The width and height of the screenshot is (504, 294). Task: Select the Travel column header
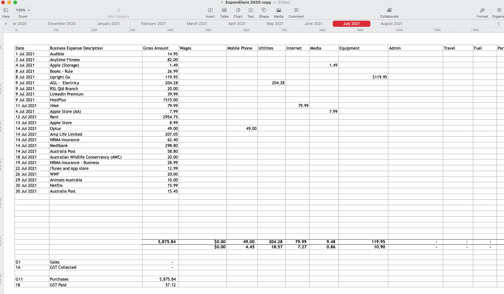tap(458, 48)
